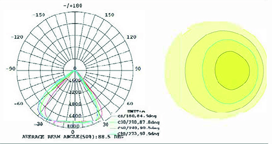This screenshot has height=144, width=272.
Task: Click the -120 degree axis label
Action: pyautogui.click(x=17, y=37)
